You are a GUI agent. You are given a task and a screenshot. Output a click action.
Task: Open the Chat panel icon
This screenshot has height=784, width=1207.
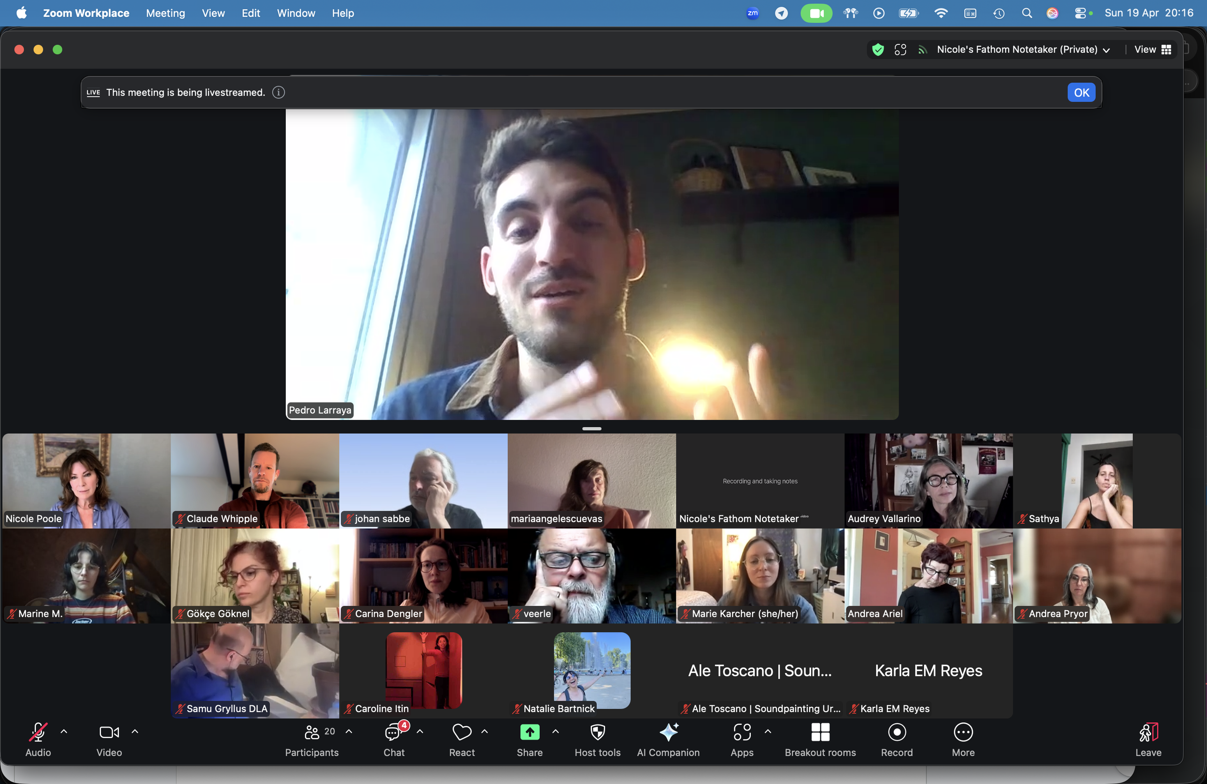[393, 732]
